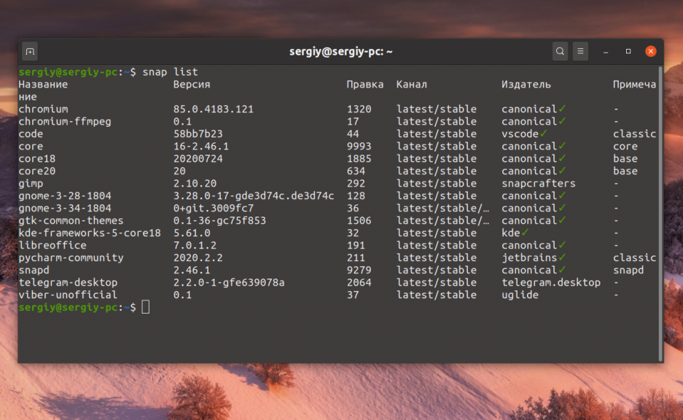Click the Название column header
The height and width of the screenshot is (420, 683).
pyautogui.click(x=43, y=85)
